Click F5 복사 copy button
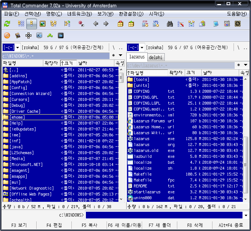This screenshot has width=251, height=231. (89, 225)
